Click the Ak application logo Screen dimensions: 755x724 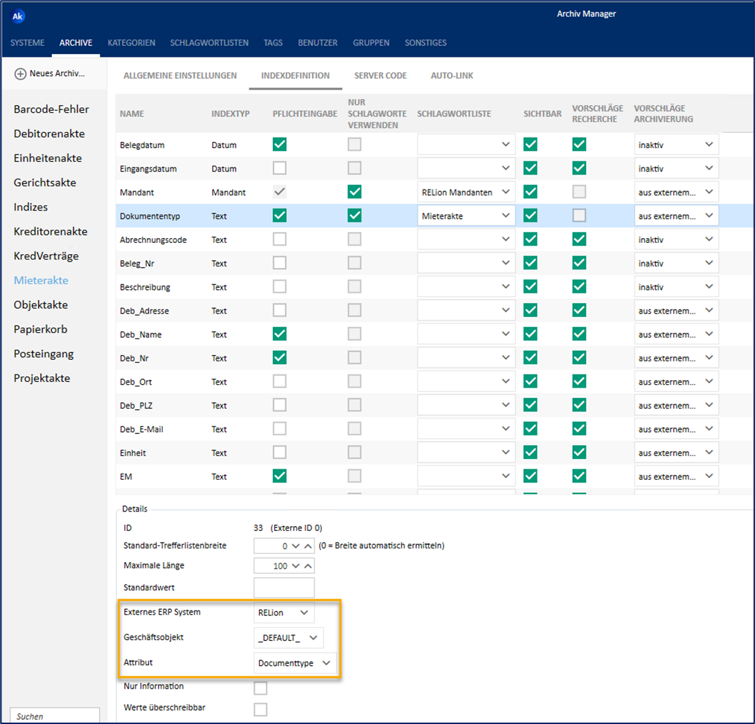click(x=17, y=16)
